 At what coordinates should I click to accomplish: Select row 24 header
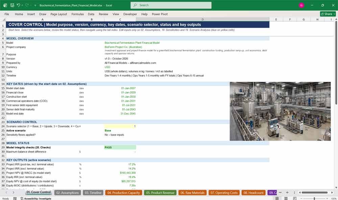[x=3, y=126]
